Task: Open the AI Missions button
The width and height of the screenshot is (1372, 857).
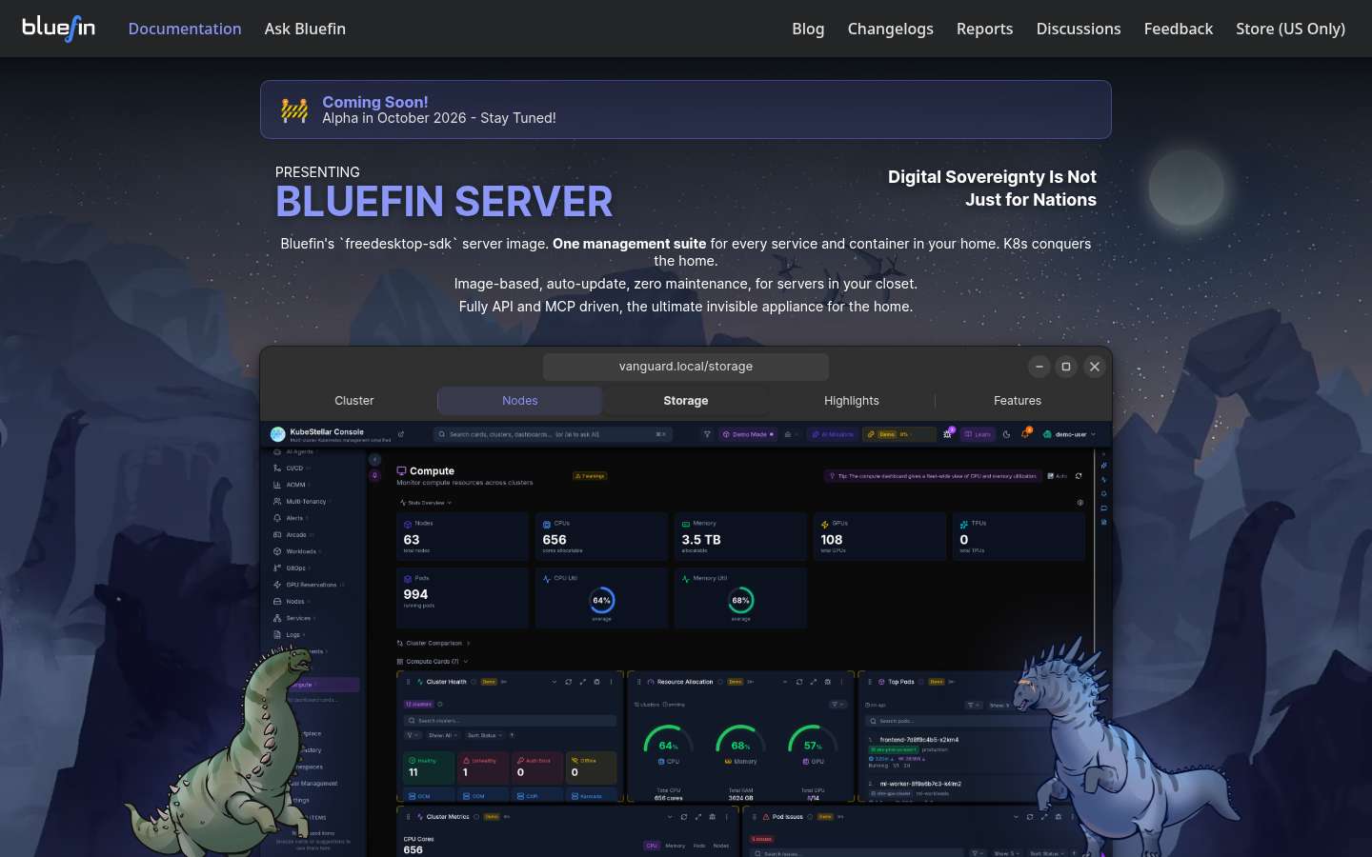Action: (833, 434)
